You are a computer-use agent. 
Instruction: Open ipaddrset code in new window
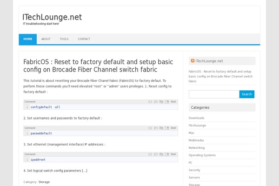167,154
